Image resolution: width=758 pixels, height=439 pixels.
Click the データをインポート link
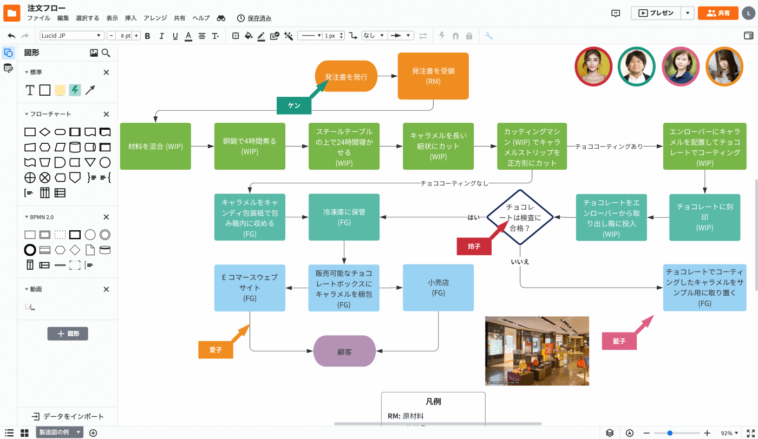[x=67, y=416]
